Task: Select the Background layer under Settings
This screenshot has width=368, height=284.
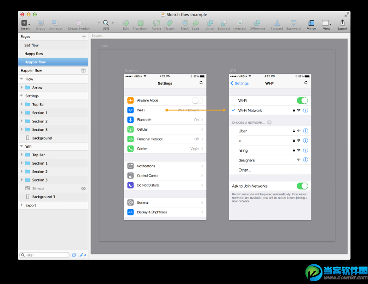Action: click(53, 138)
